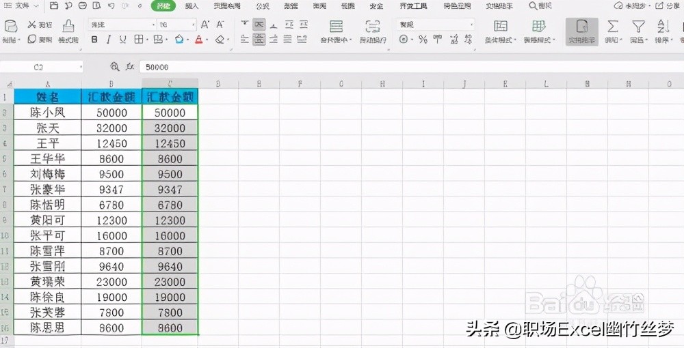684x348 pixels.
Task: Click the cell borders grid icon
Action: [138, 40]
